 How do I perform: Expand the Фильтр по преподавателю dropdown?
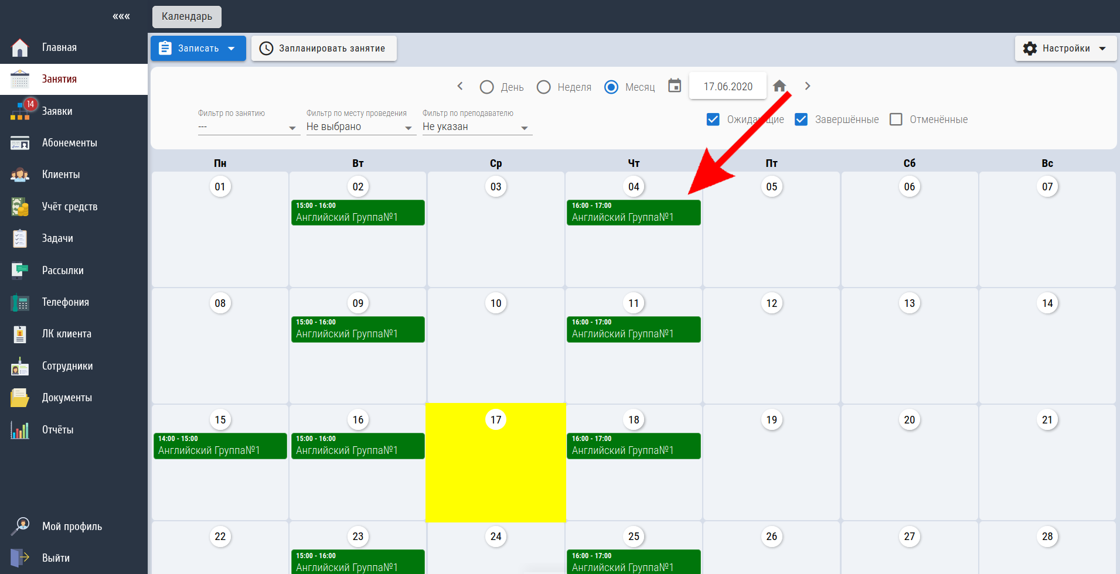477,127
